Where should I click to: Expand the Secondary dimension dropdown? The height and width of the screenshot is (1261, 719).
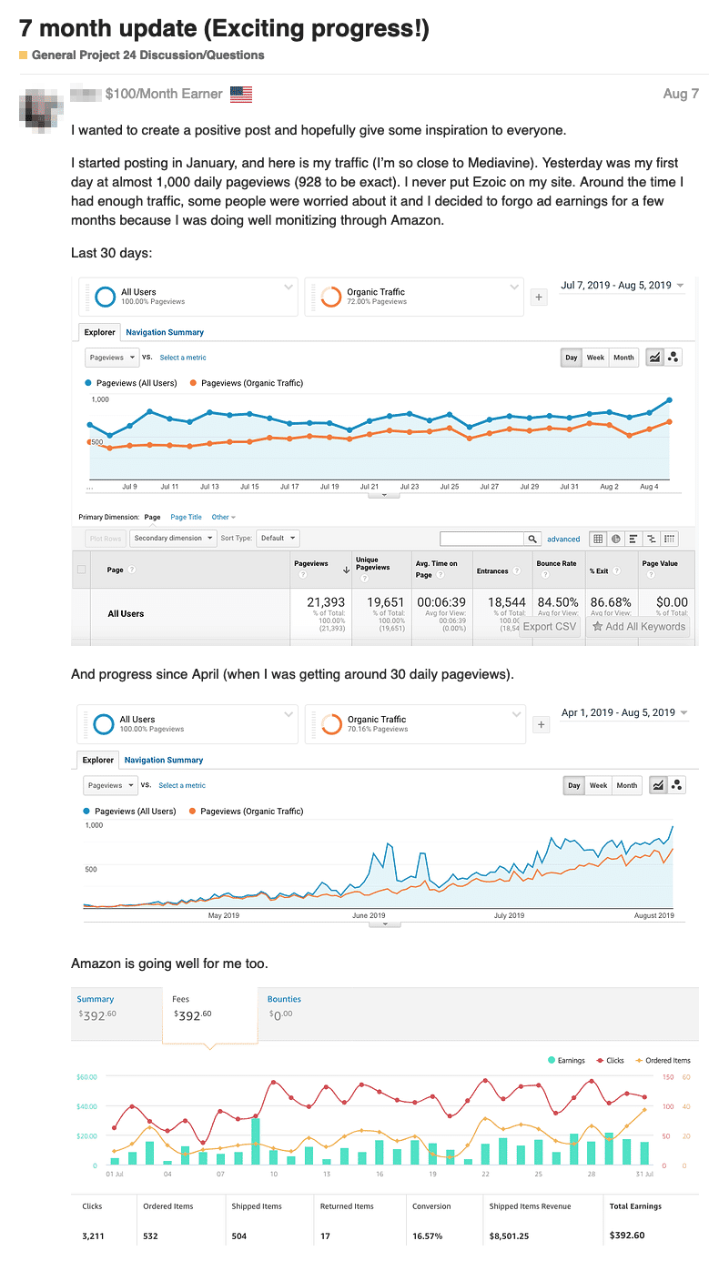[173, 539]
